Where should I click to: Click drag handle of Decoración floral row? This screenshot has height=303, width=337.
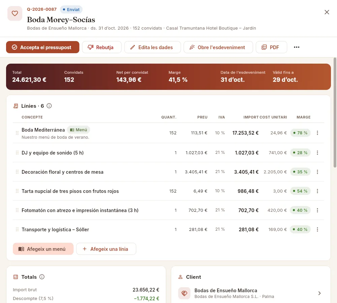coord(17,172)
